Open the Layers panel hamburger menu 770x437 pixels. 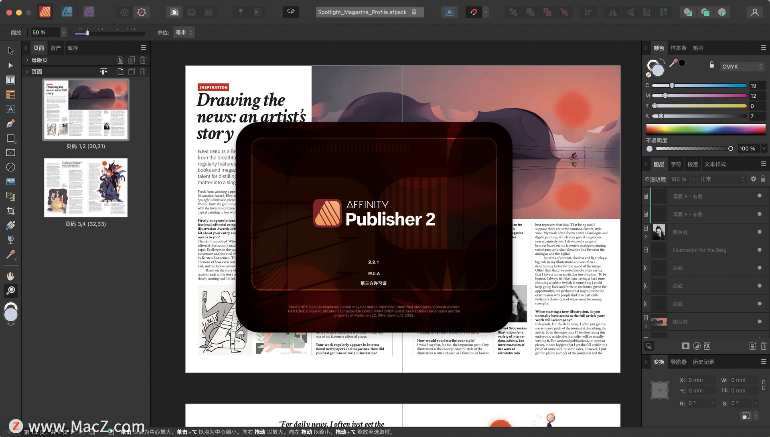[x=764, y=164]
